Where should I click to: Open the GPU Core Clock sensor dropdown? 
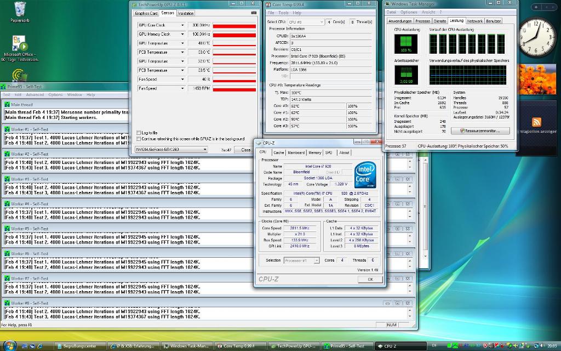tap(182, 25)
